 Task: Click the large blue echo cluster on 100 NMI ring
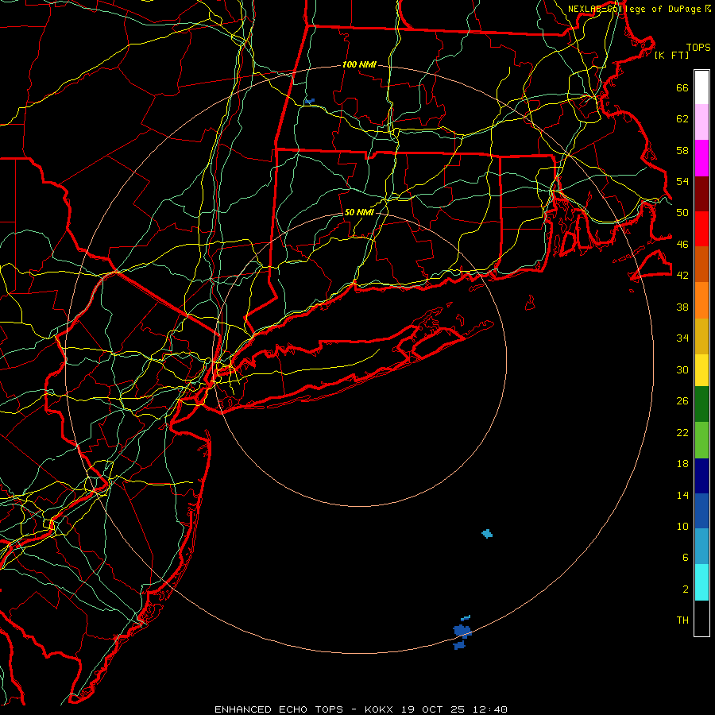pos(462,632)
